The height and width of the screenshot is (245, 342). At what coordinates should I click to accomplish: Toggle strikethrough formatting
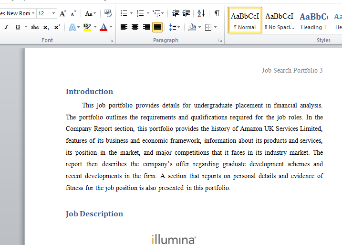coord(35,27)
